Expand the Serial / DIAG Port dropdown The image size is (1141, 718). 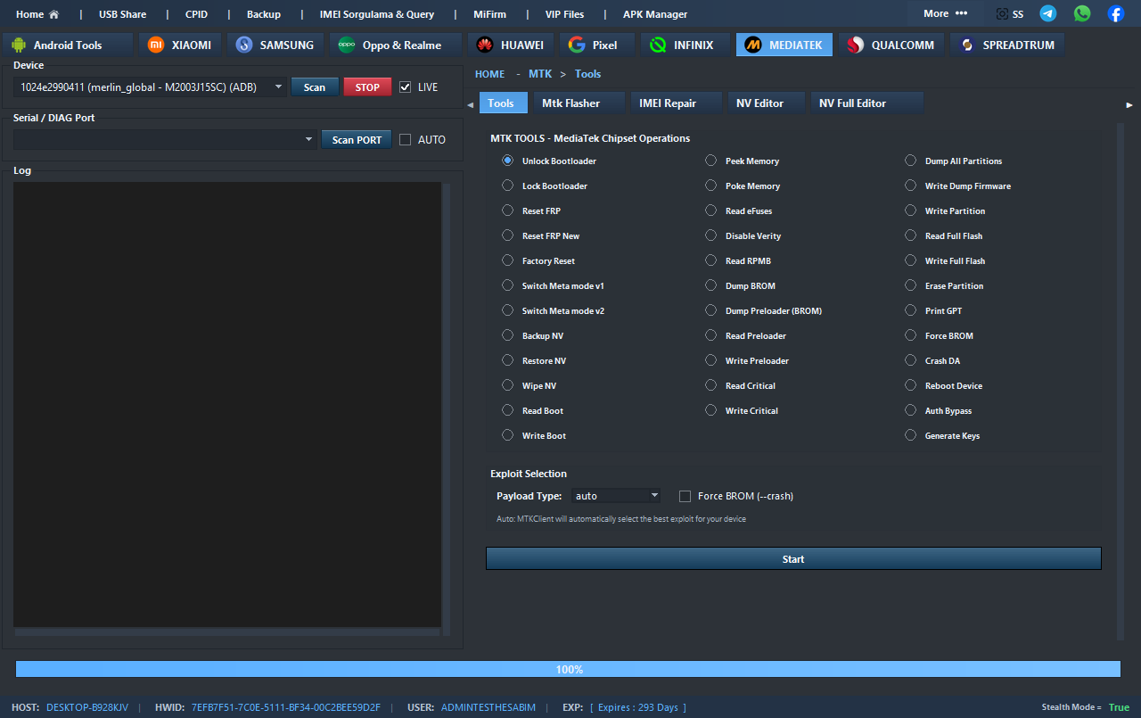[x=308, y=139]
